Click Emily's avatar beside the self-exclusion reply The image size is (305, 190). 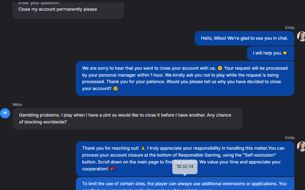click(x=301, y=146)
